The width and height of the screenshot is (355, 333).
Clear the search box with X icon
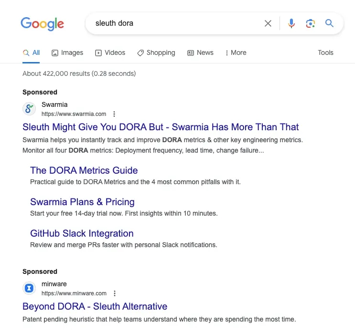268,23
